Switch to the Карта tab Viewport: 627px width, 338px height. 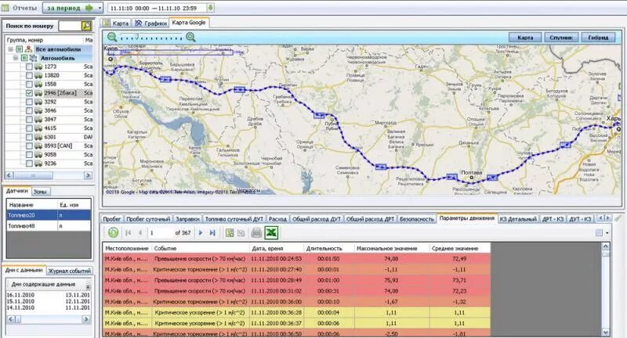[x=116, y=23]
